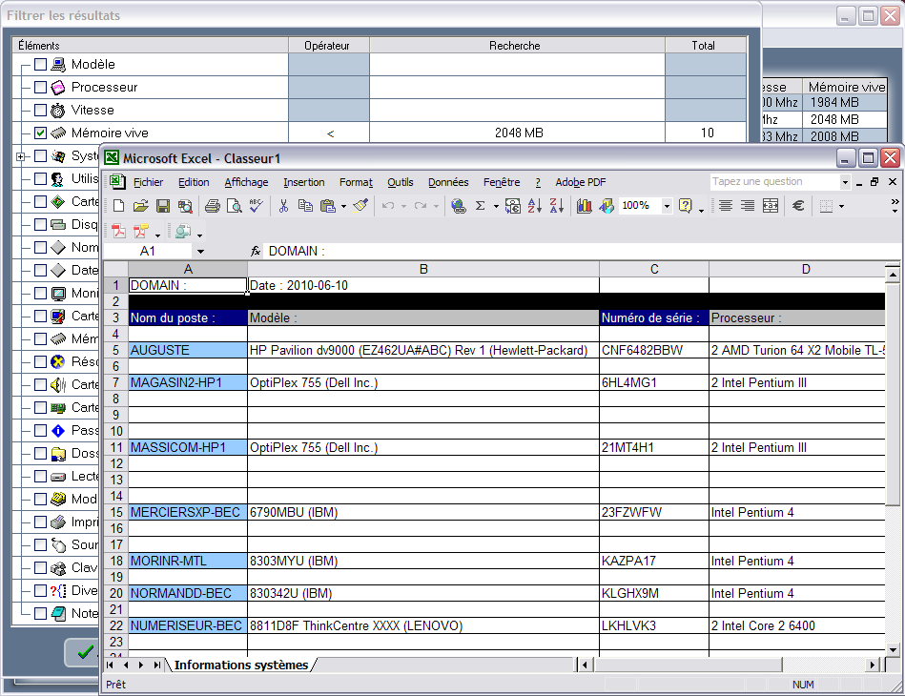Check the Clav row checkbox in filter list
The width and height of the screenshot is (905, 696).
pos(40,568)
